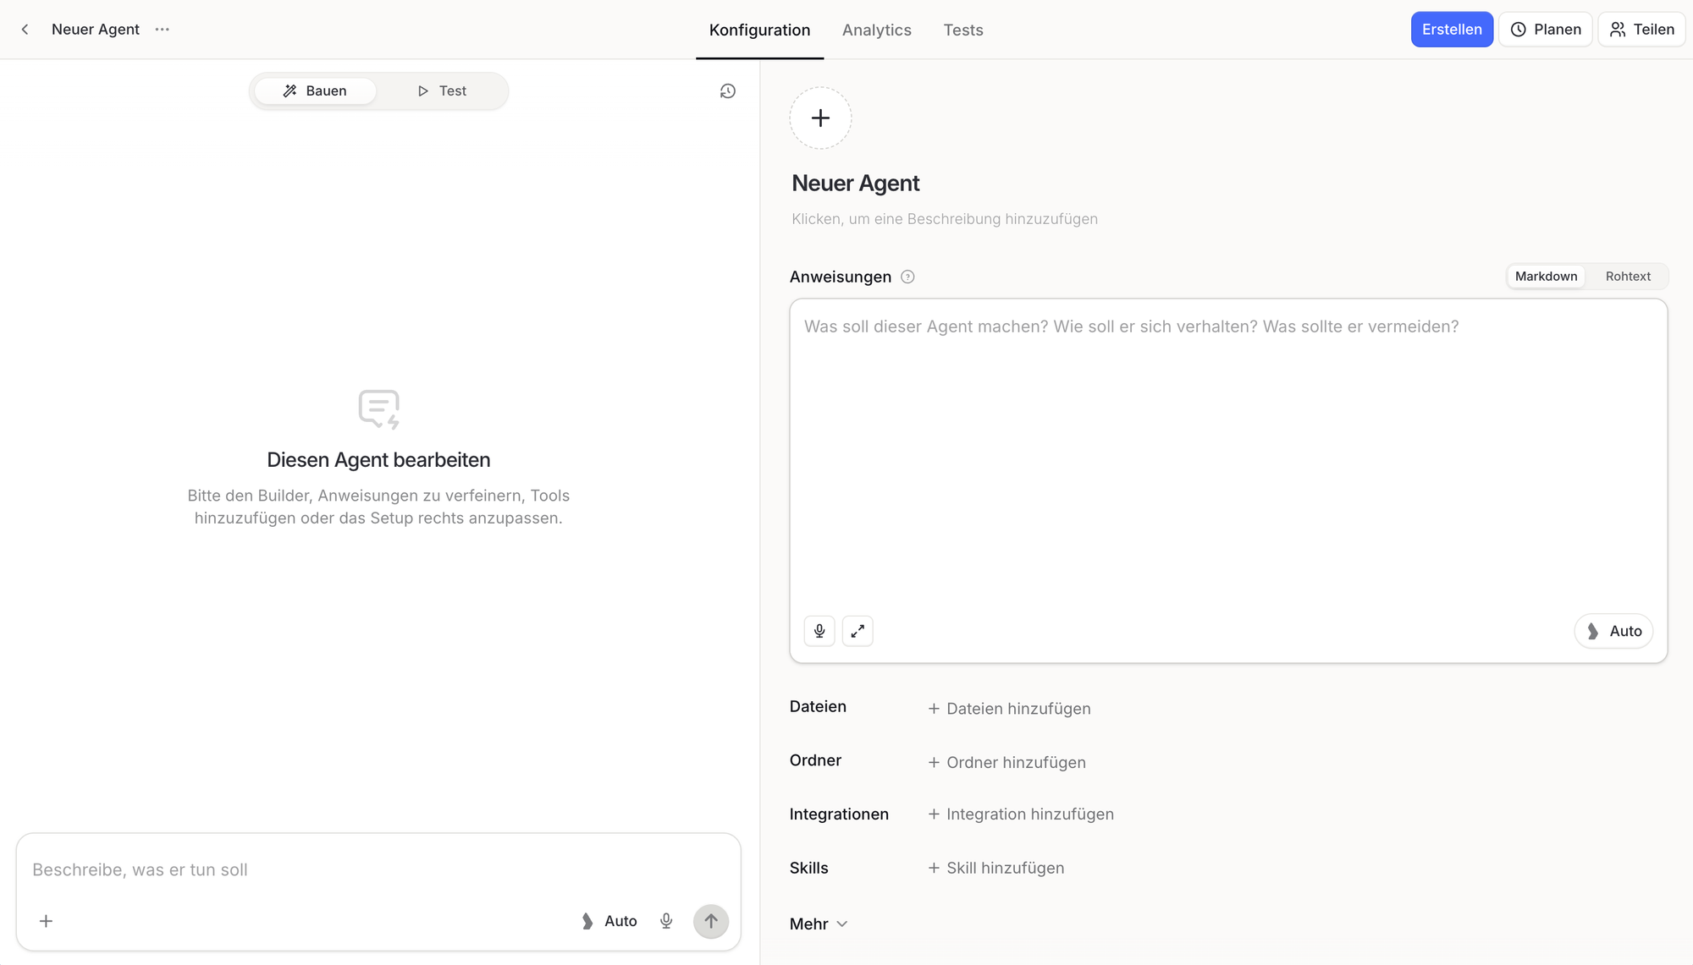
Task: Click the plus attachment icon in chat box
Action: 47,921
